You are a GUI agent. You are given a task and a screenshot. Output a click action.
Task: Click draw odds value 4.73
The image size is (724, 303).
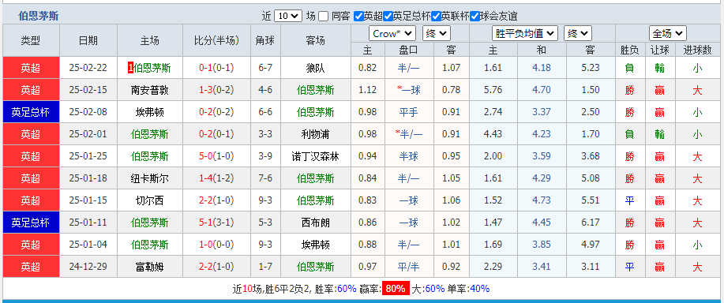(x=541, y=200)
